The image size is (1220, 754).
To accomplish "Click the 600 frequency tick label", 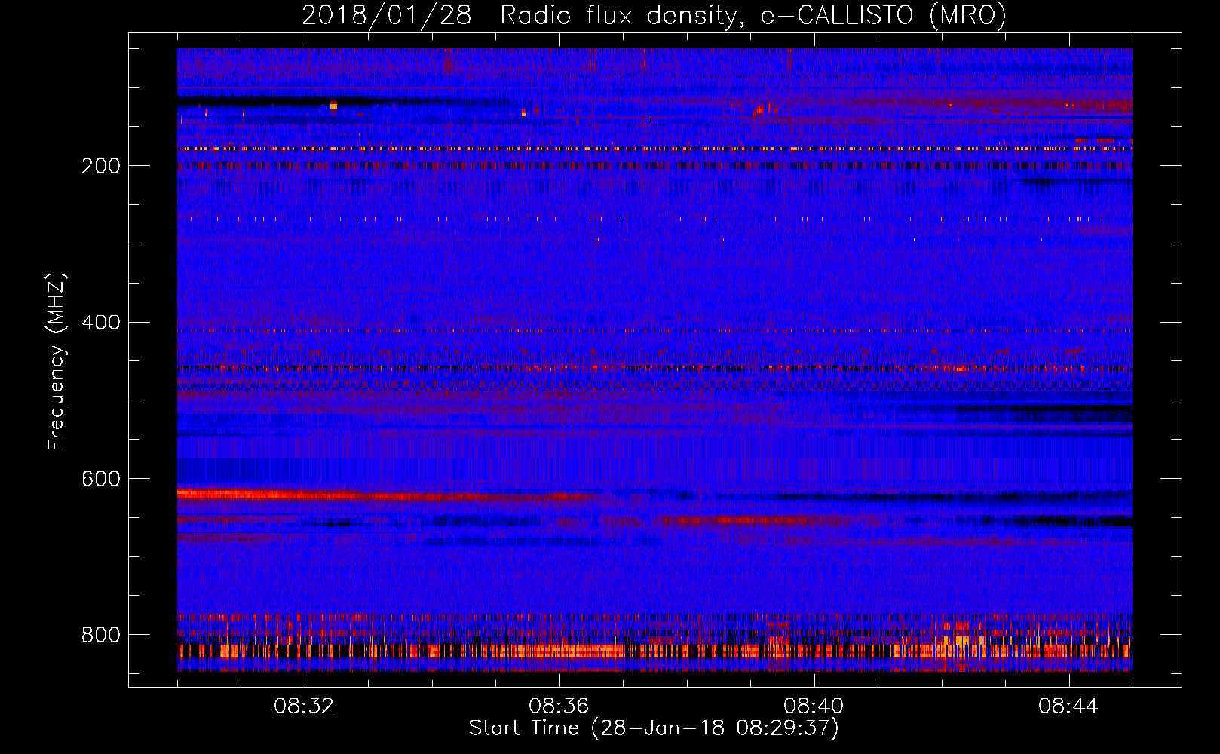I will coord(100,479).
